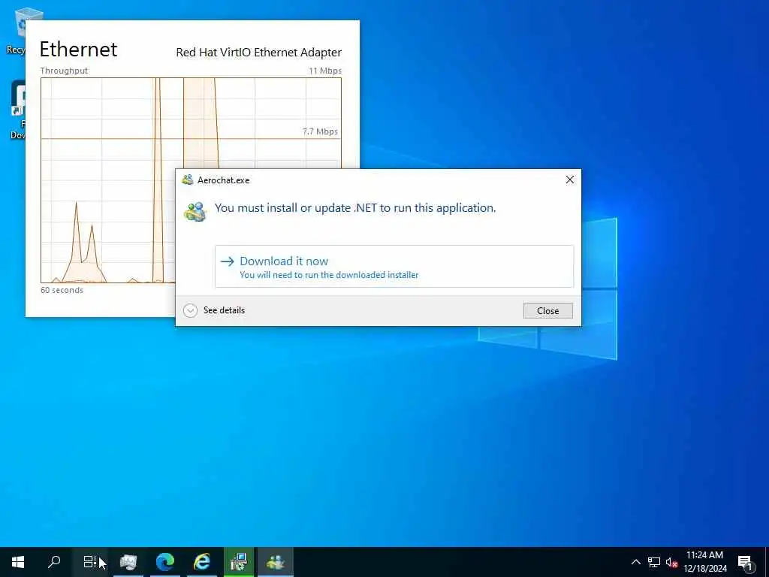Click the 60 seconds label
This screenshot has height=577, width=769.
[x=62, y=290]
